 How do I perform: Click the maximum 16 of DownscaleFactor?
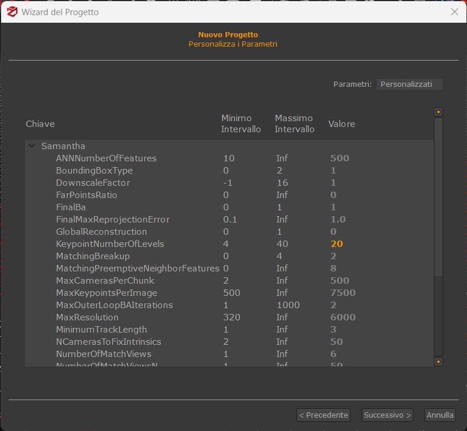(x=282, y=182)
